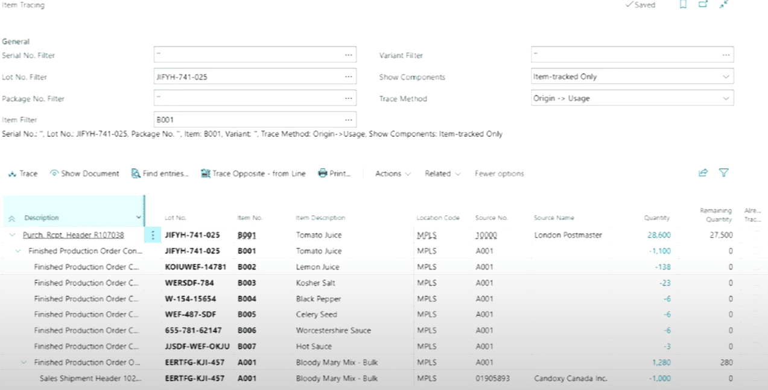Viewport: 768px width, 390px height.
Task: Open the Actions menu
Action: [393, 174]
